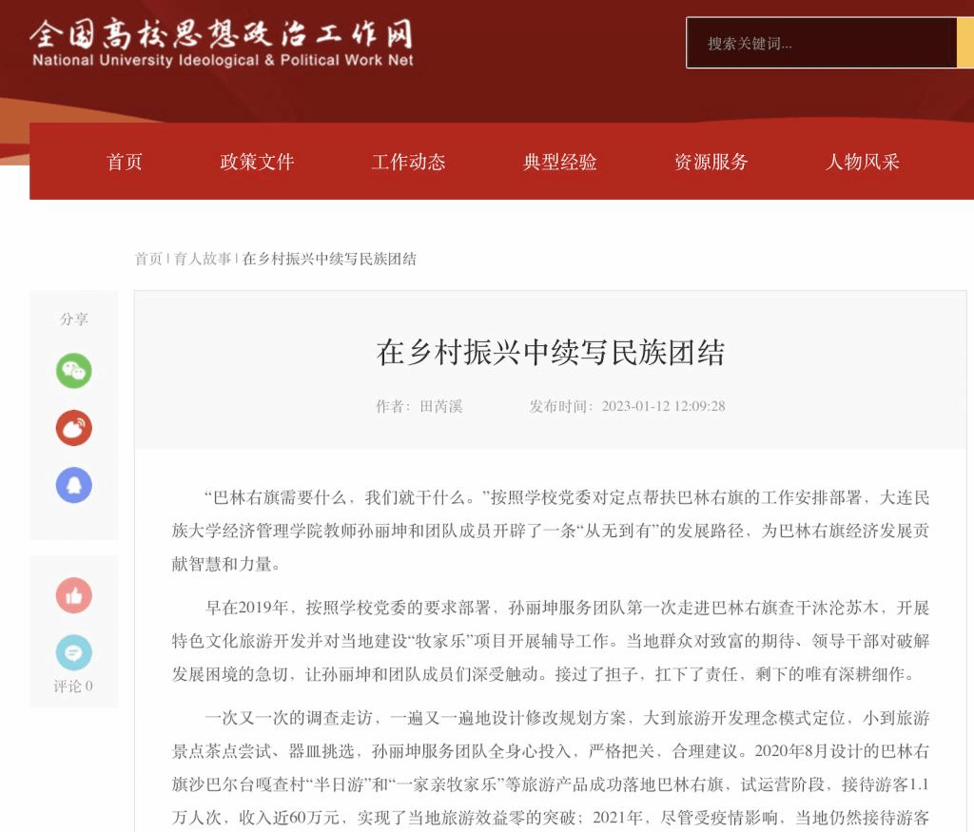Click the 搜索关键词 search input field
The width and height of the screenshot is (974, 832).
coord(821,43)
